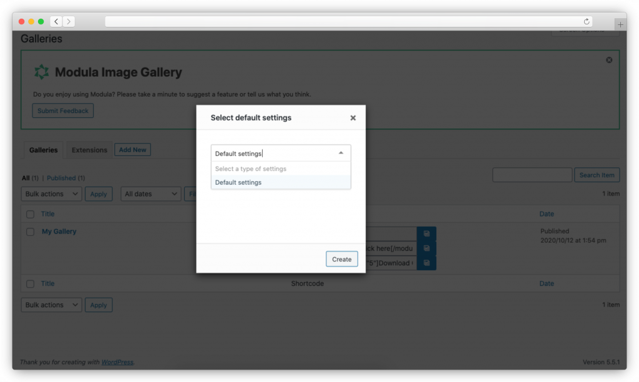Close the Select default settings dialog
Viewport: 639px width, 382px height.
[353, 117]
